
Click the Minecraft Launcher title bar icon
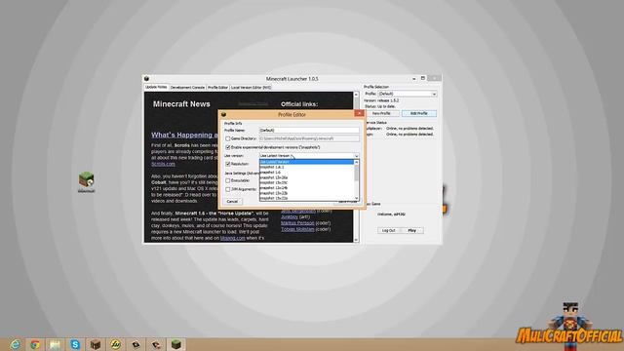point(146,79)
